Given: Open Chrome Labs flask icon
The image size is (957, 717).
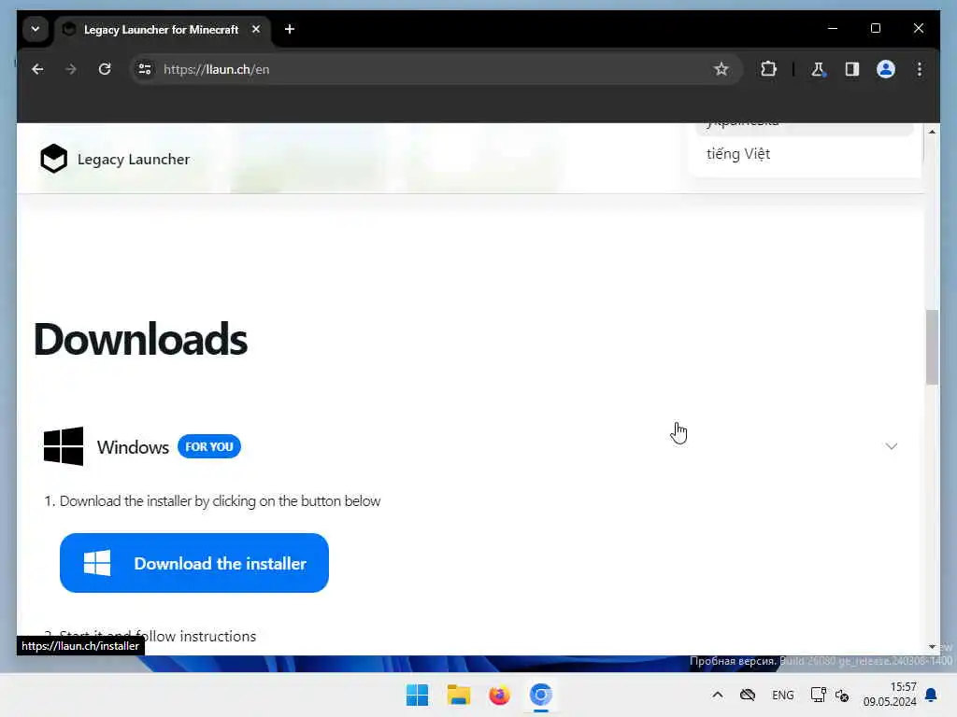Looking at the screenshot, I should 818,69.
